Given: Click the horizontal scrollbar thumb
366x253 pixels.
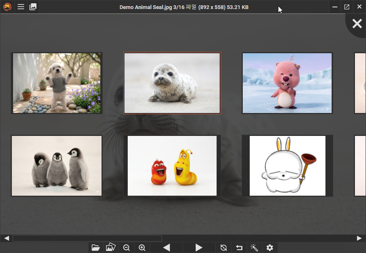Looking at the screenshot, I should point(87,238).
